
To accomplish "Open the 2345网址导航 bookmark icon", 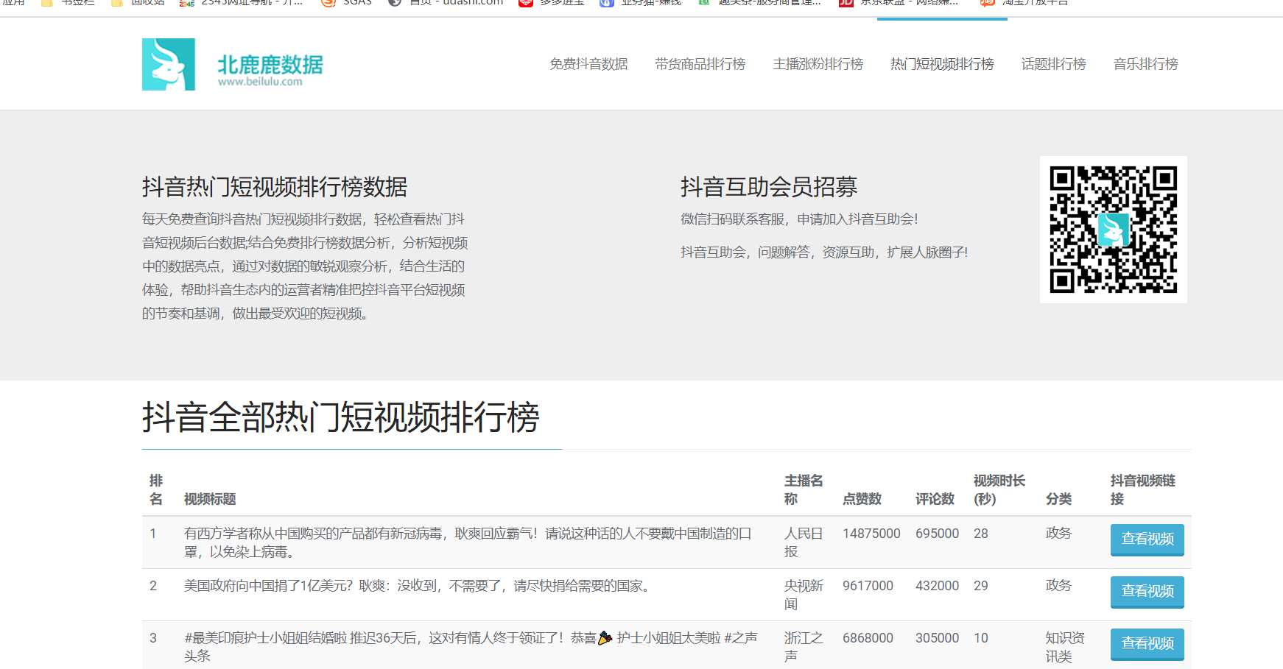I will (186, 2).
